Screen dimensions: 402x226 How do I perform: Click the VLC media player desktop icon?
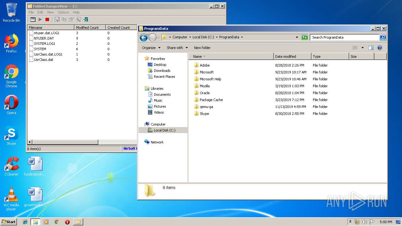point(11,199)
